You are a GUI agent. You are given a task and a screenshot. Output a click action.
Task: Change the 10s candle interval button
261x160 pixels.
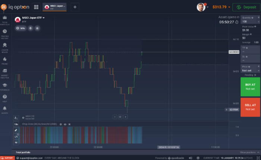click(16, 124)
